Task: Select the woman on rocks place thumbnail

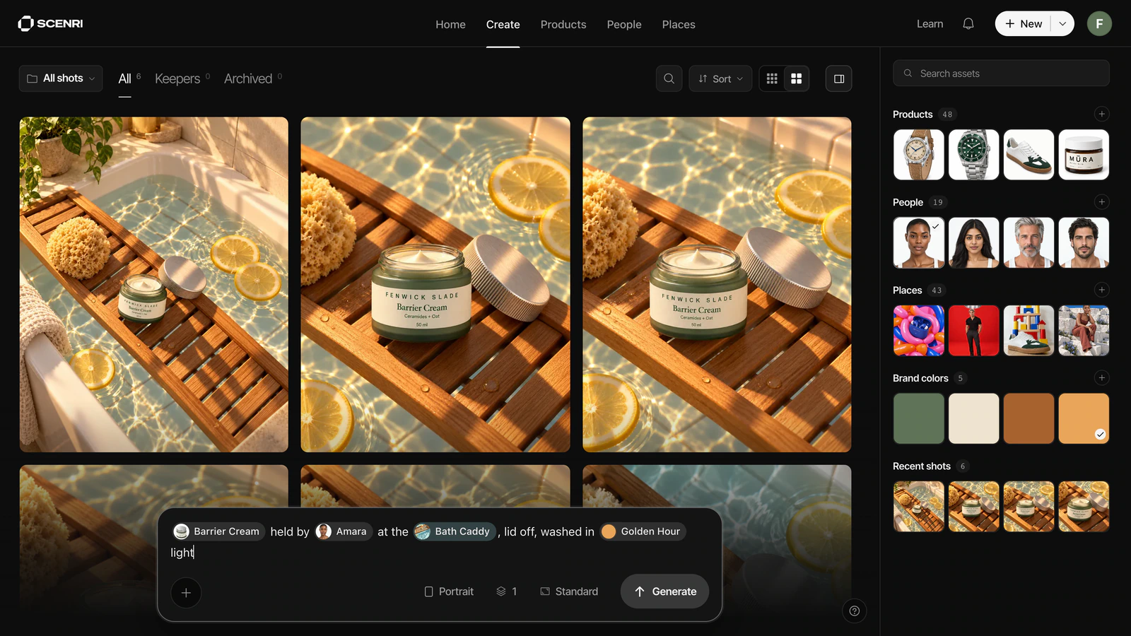Action: pyautogui.click(x=1084, y=331)
